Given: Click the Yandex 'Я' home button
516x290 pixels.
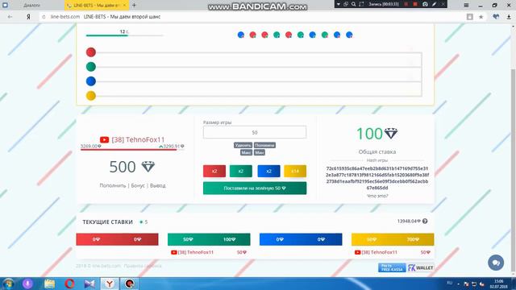Looking at the screenshot, I should [28, 17].
